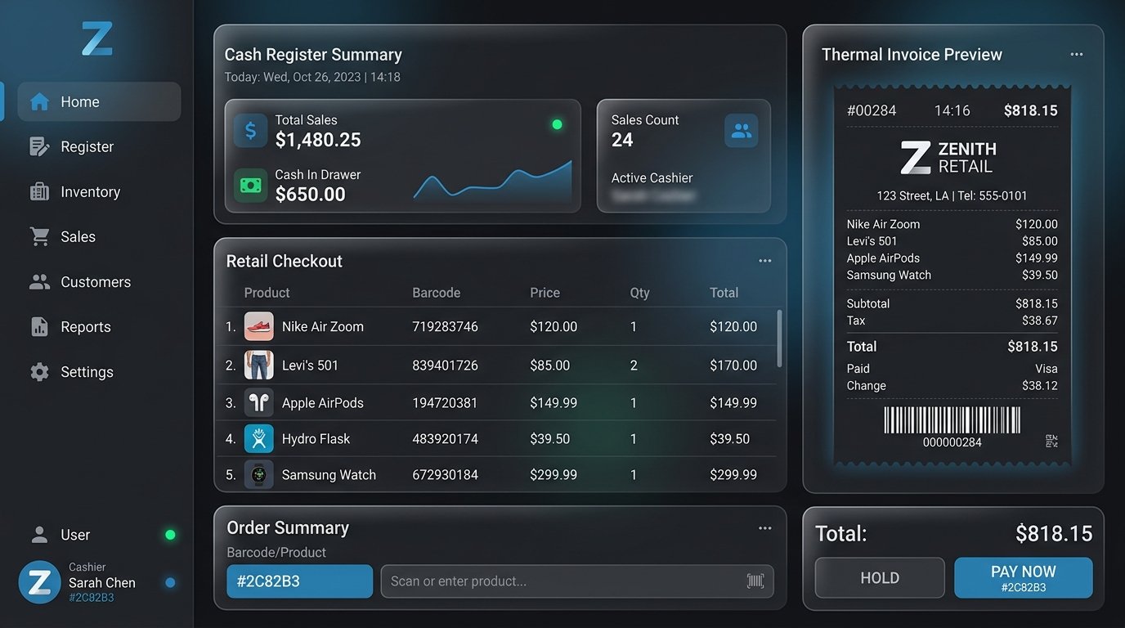This screenshot has height=628, width=1125.
Task: Click the Scan or enter product field
Action: click(577, 581)
